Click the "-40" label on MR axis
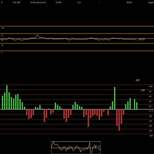 coord(150,121)
